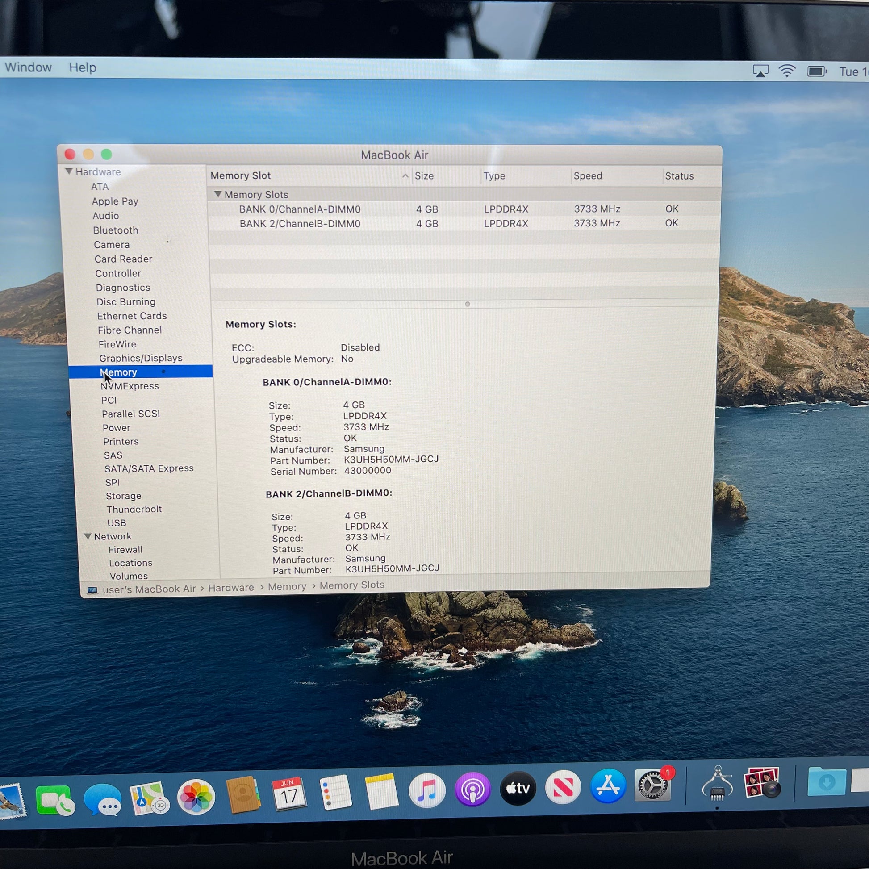Select Audio in the sidebar

click(106, 216)
